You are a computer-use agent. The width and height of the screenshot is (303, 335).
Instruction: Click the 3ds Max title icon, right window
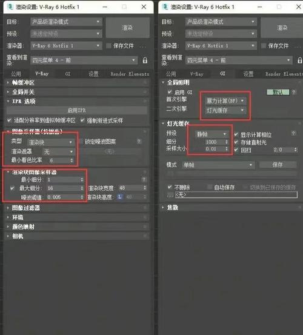coord(165,7)
